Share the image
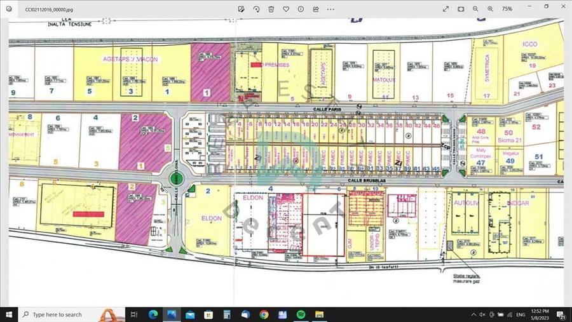Viewport: 572px width, 322px height. pyautogui.click(x=315, y=9)
